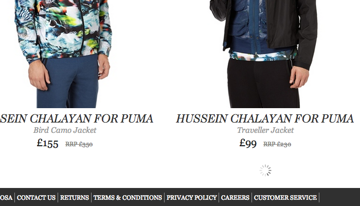Click the £99 sale price

248,143
